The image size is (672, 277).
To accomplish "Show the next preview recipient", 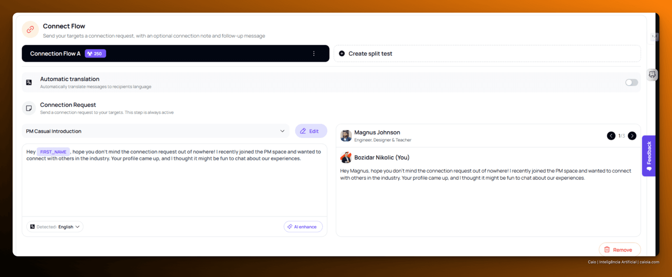I will pos(632,136).
